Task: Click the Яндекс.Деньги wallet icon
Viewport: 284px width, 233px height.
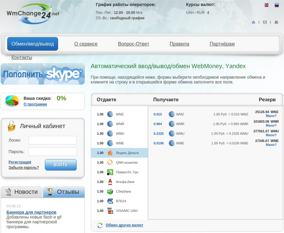Action: pos(110,153)
